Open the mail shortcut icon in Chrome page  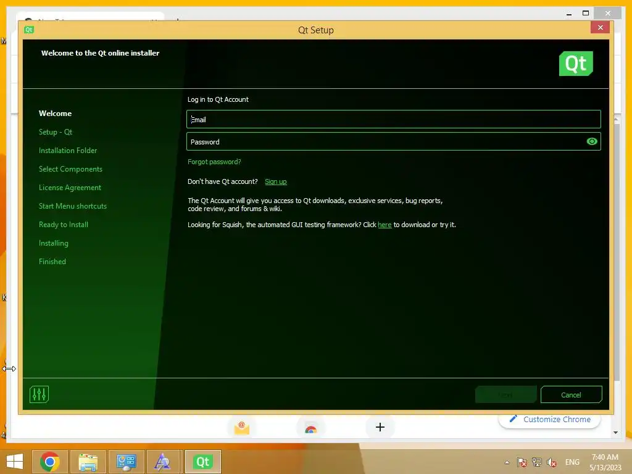click(242, 427)
